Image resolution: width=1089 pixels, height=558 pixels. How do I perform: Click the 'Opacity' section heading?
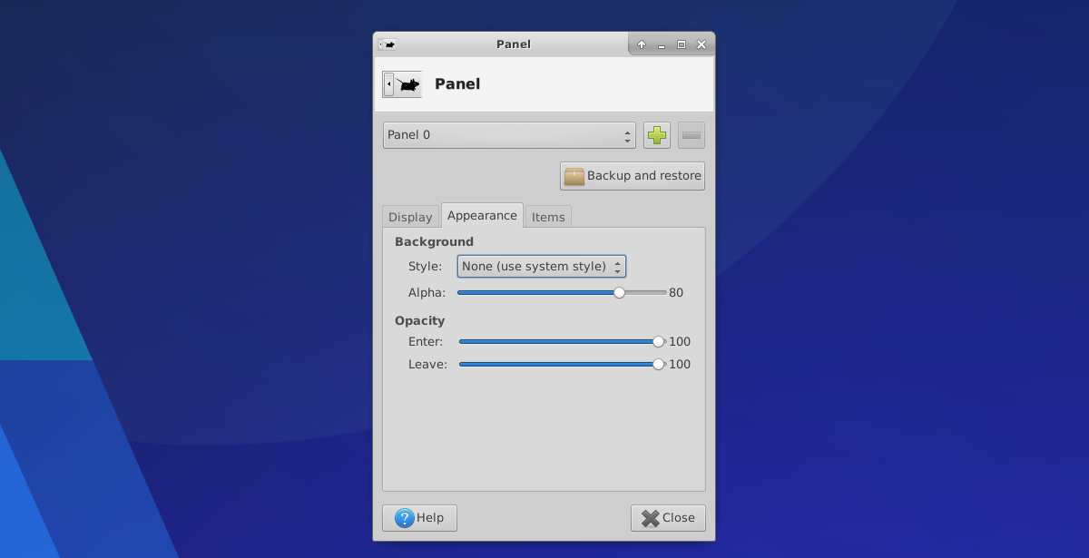(x=420, y=321)
